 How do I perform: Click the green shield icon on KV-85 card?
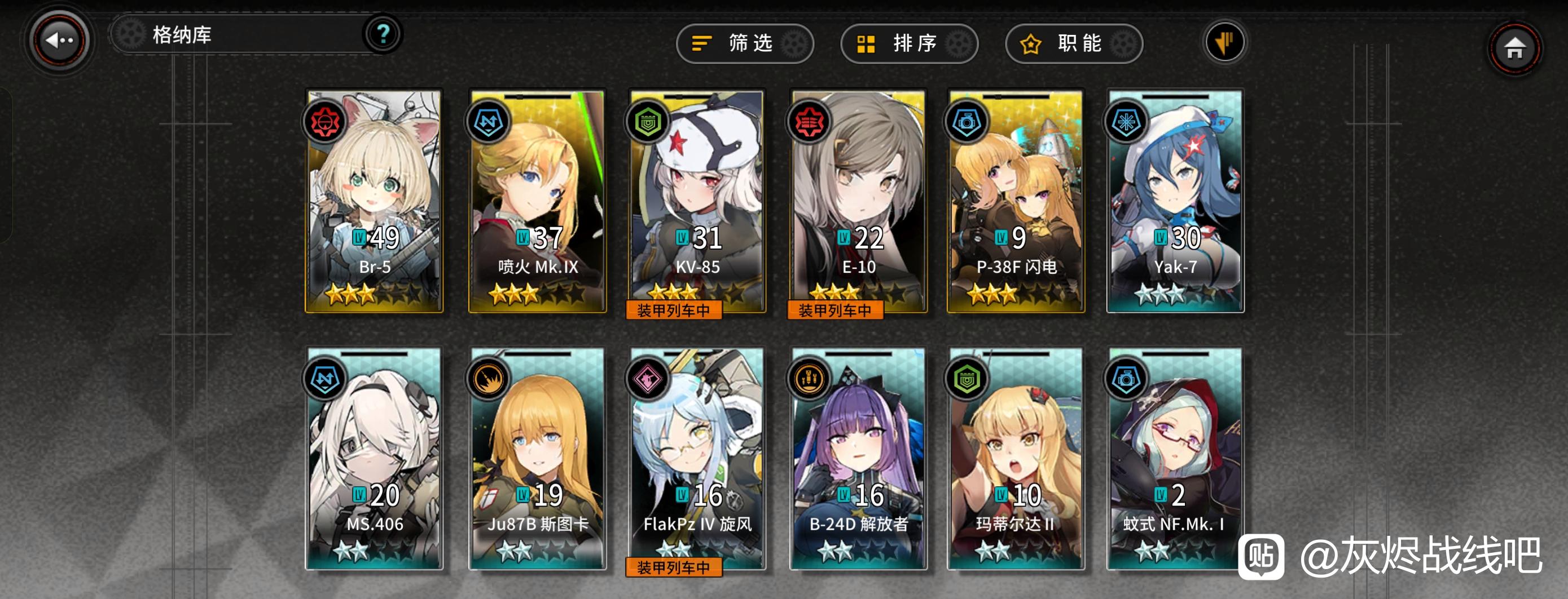click(x=647, y=122)
